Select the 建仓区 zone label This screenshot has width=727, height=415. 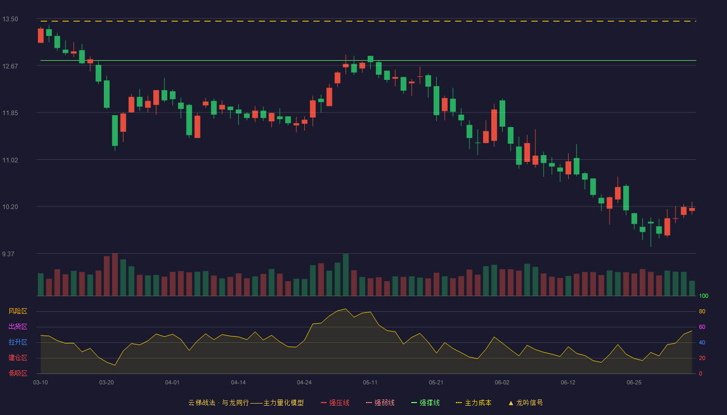(x=18, y=358)
